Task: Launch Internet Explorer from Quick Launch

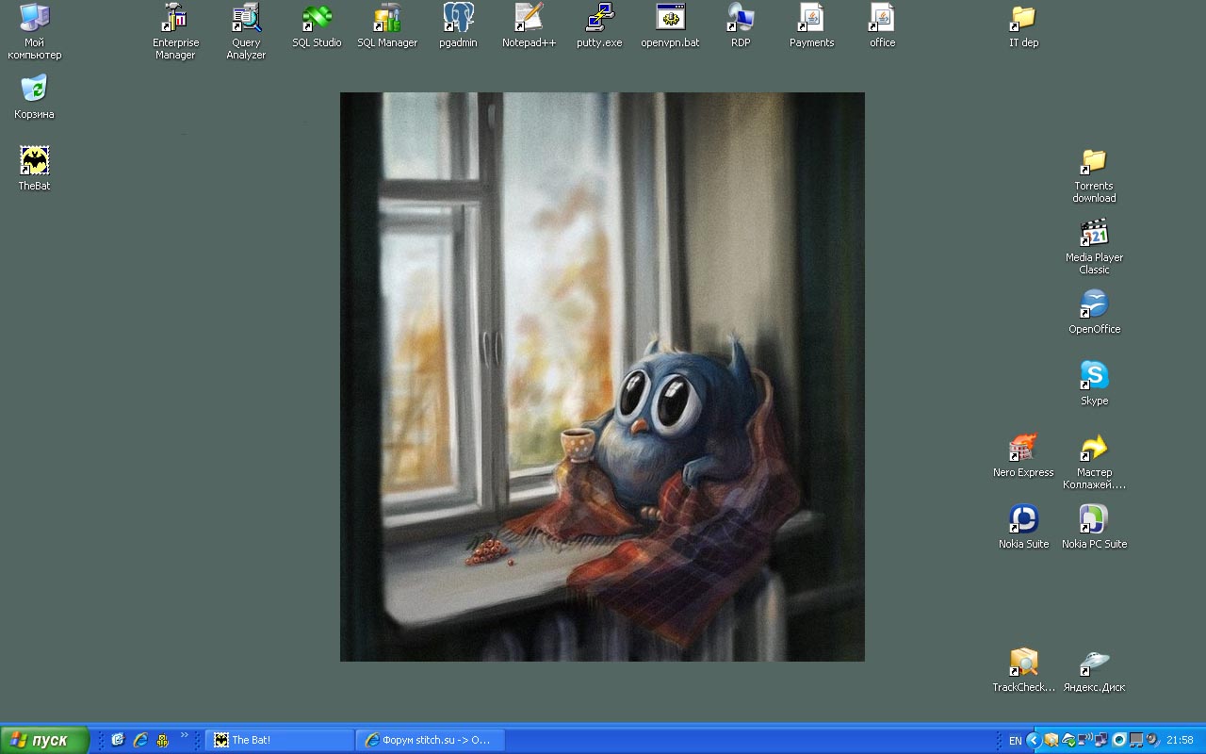Action: coord(140,740)
